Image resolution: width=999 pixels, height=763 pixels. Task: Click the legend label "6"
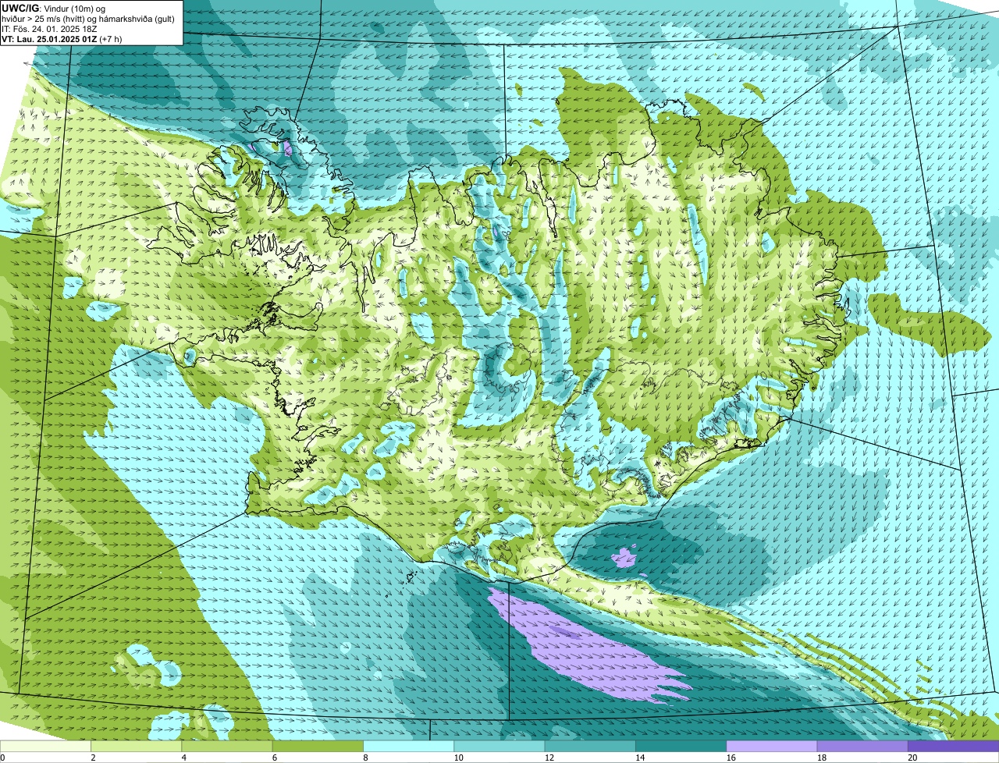tap(275, 758)
